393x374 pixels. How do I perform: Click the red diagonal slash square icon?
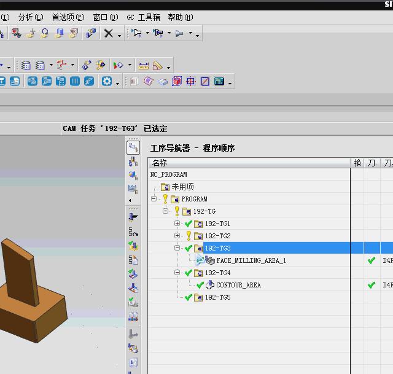tap(205, 82)
